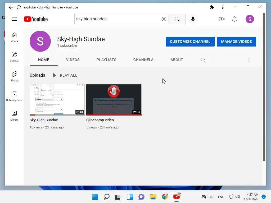Viewport: 271px width, 203px height.
Task: Click the CUSTOMISE CHANNEL button
Action: click(x=190, y=41)
